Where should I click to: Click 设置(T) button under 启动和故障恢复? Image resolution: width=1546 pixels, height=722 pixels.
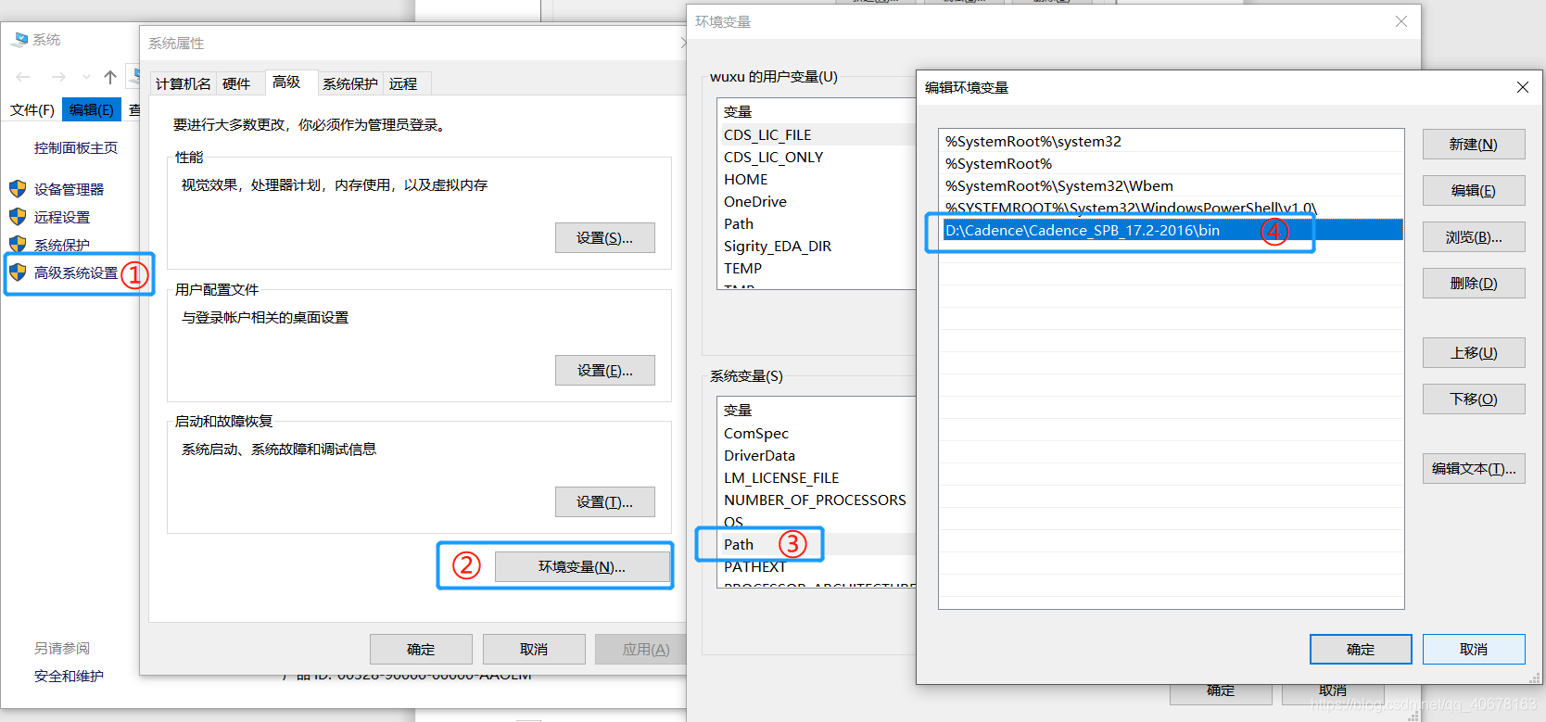[x=604, y=502]
